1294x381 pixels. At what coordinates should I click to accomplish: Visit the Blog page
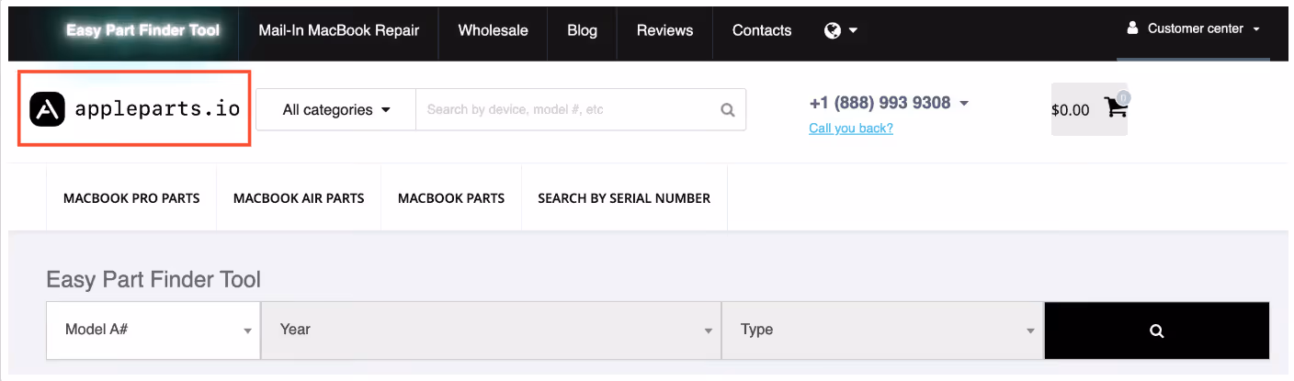tap(583, 30)
